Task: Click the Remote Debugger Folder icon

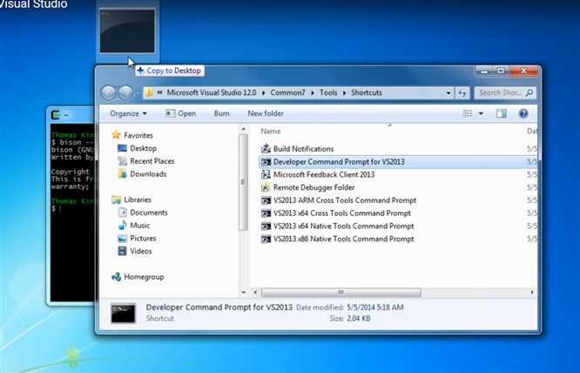Action: tap(266, 187)
